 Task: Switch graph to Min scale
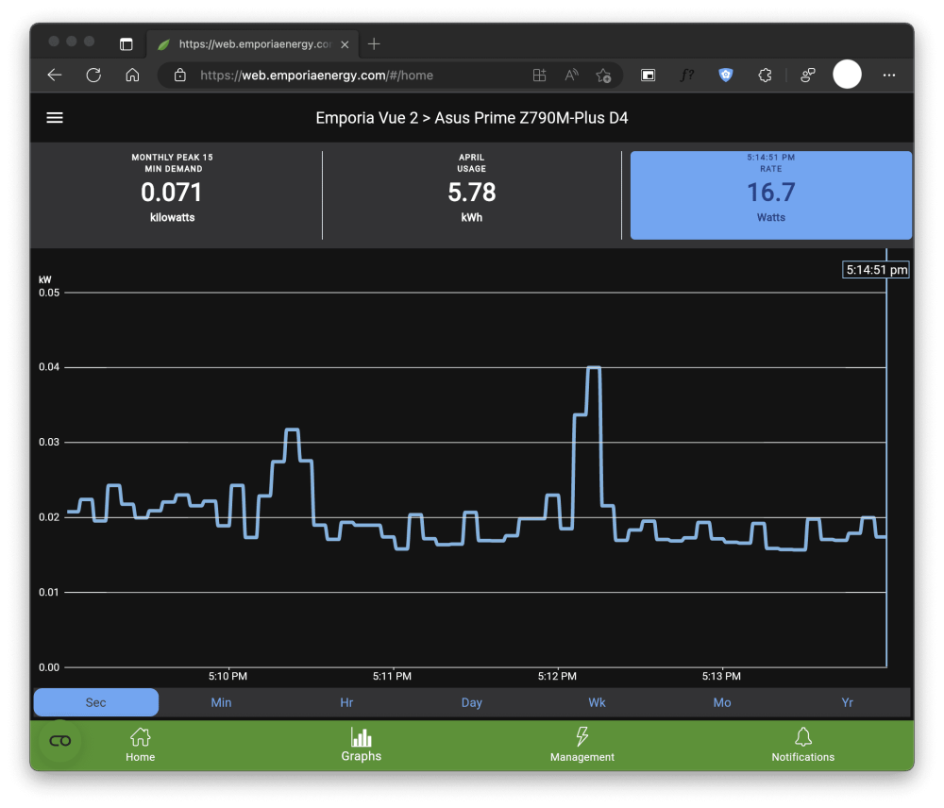pyautogui.click(x=221, y=702)
